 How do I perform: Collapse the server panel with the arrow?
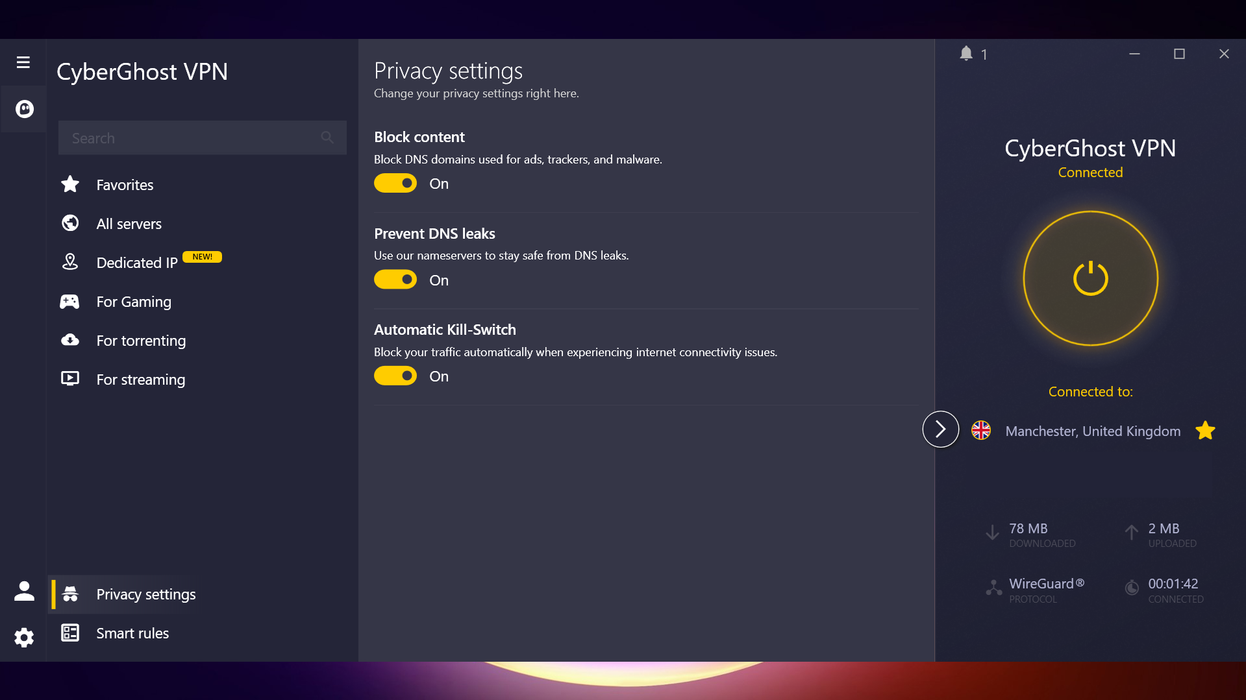(941, 429)
